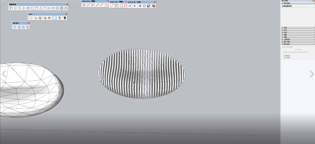Click the first slicer tool icon
Screen dimensions: 315x144
(15, 27)
